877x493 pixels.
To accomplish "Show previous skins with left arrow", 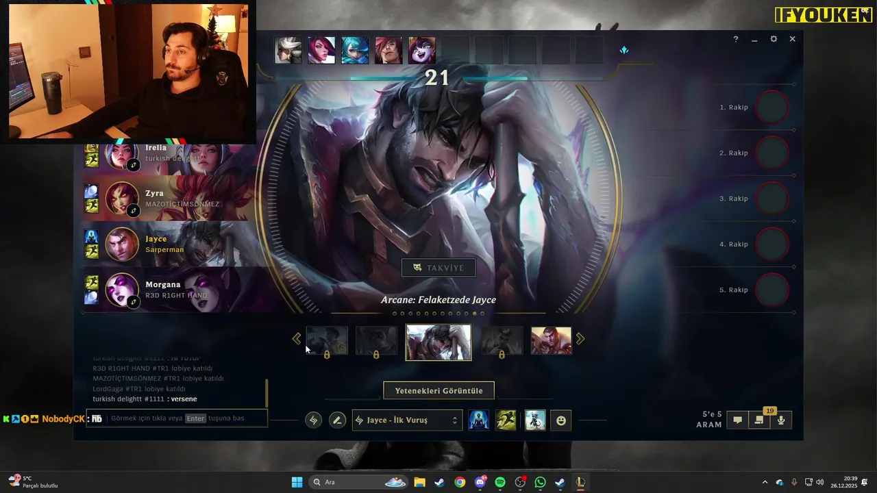I will 297,338.
